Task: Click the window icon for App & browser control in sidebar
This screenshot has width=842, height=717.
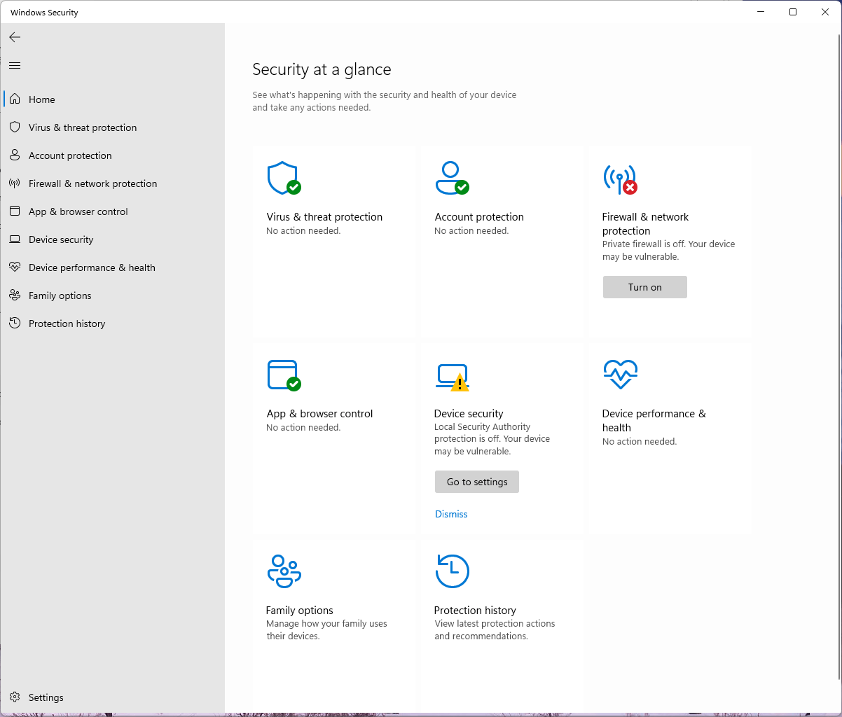Action: (x=15, y=211)
